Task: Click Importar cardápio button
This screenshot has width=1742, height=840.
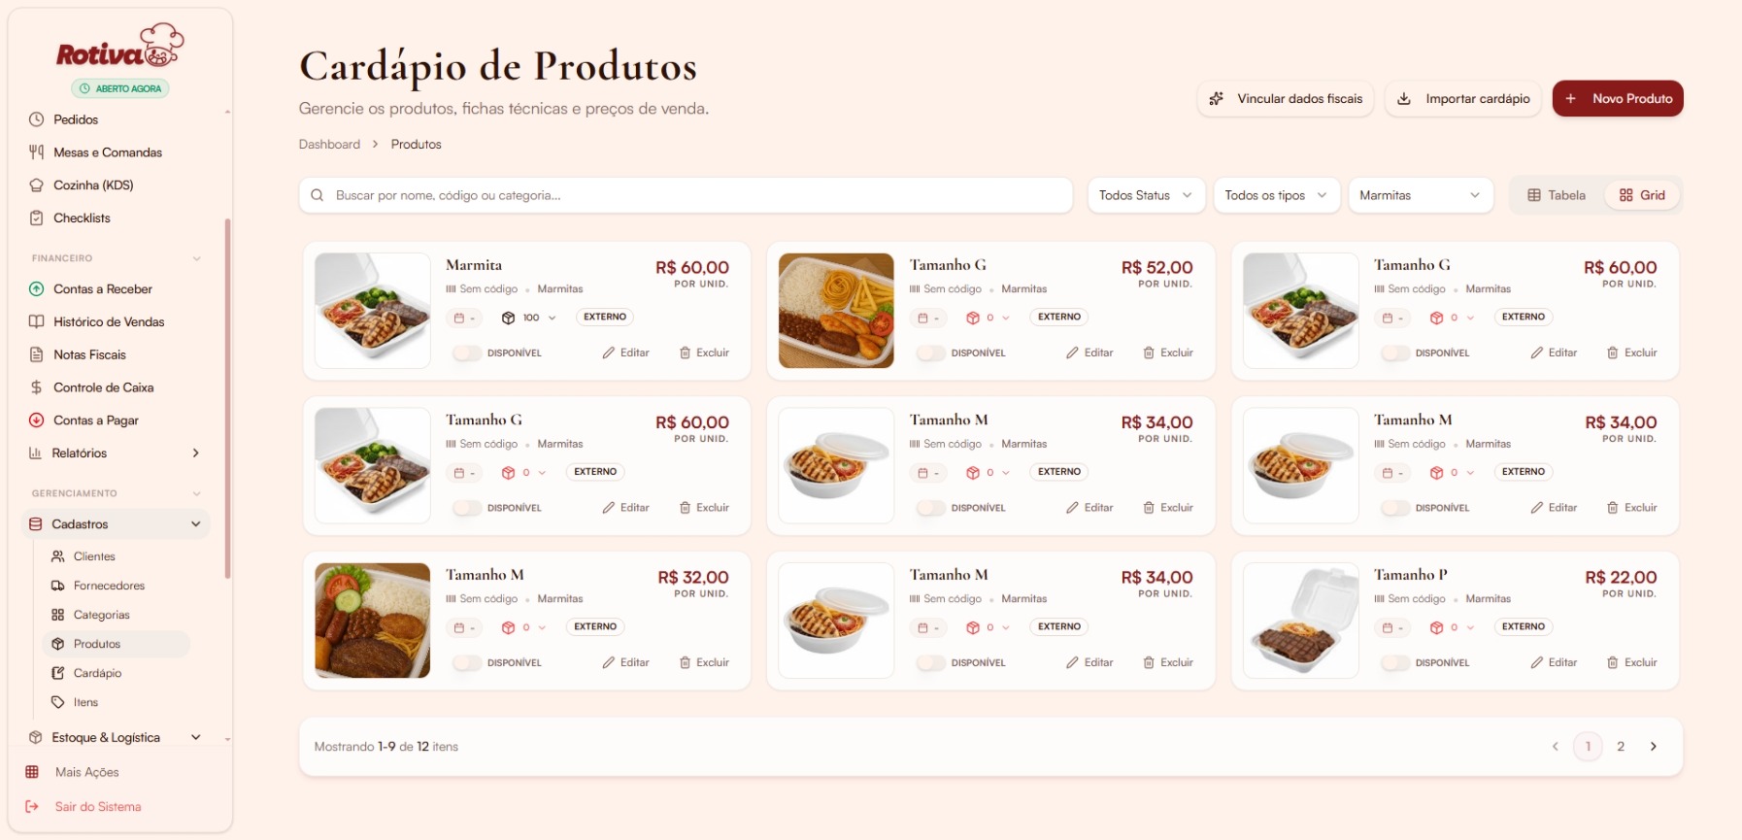Action: [x=1463, y=99]
